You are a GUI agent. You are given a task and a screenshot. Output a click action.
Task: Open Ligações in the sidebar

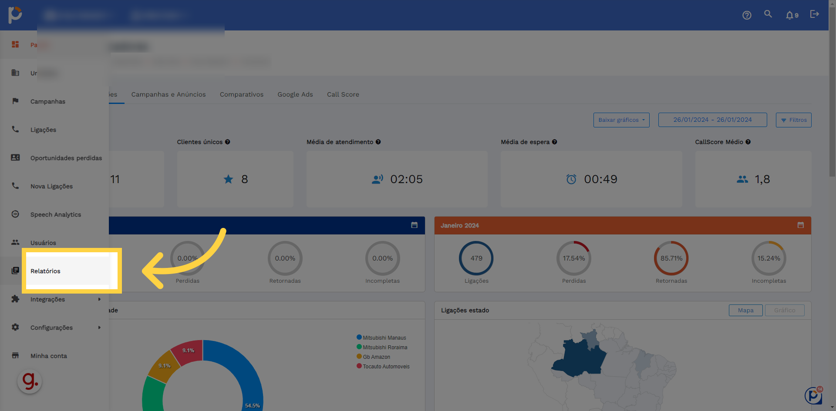pos(43,130)
